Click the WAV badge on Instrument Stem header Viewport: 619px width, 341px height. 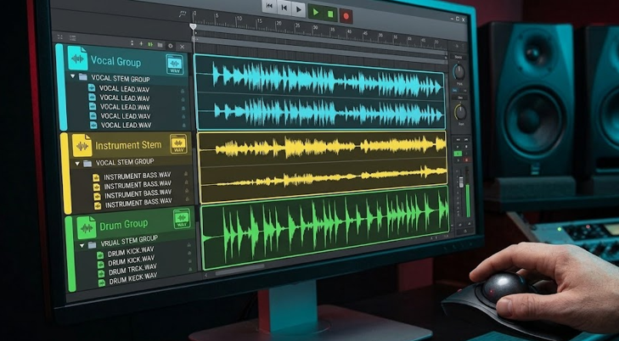click(x=178, y=144)
